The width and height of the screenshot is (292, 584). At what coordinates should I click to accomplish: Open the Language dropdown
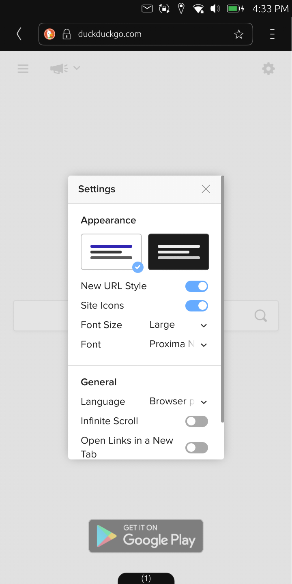[178, 401]
